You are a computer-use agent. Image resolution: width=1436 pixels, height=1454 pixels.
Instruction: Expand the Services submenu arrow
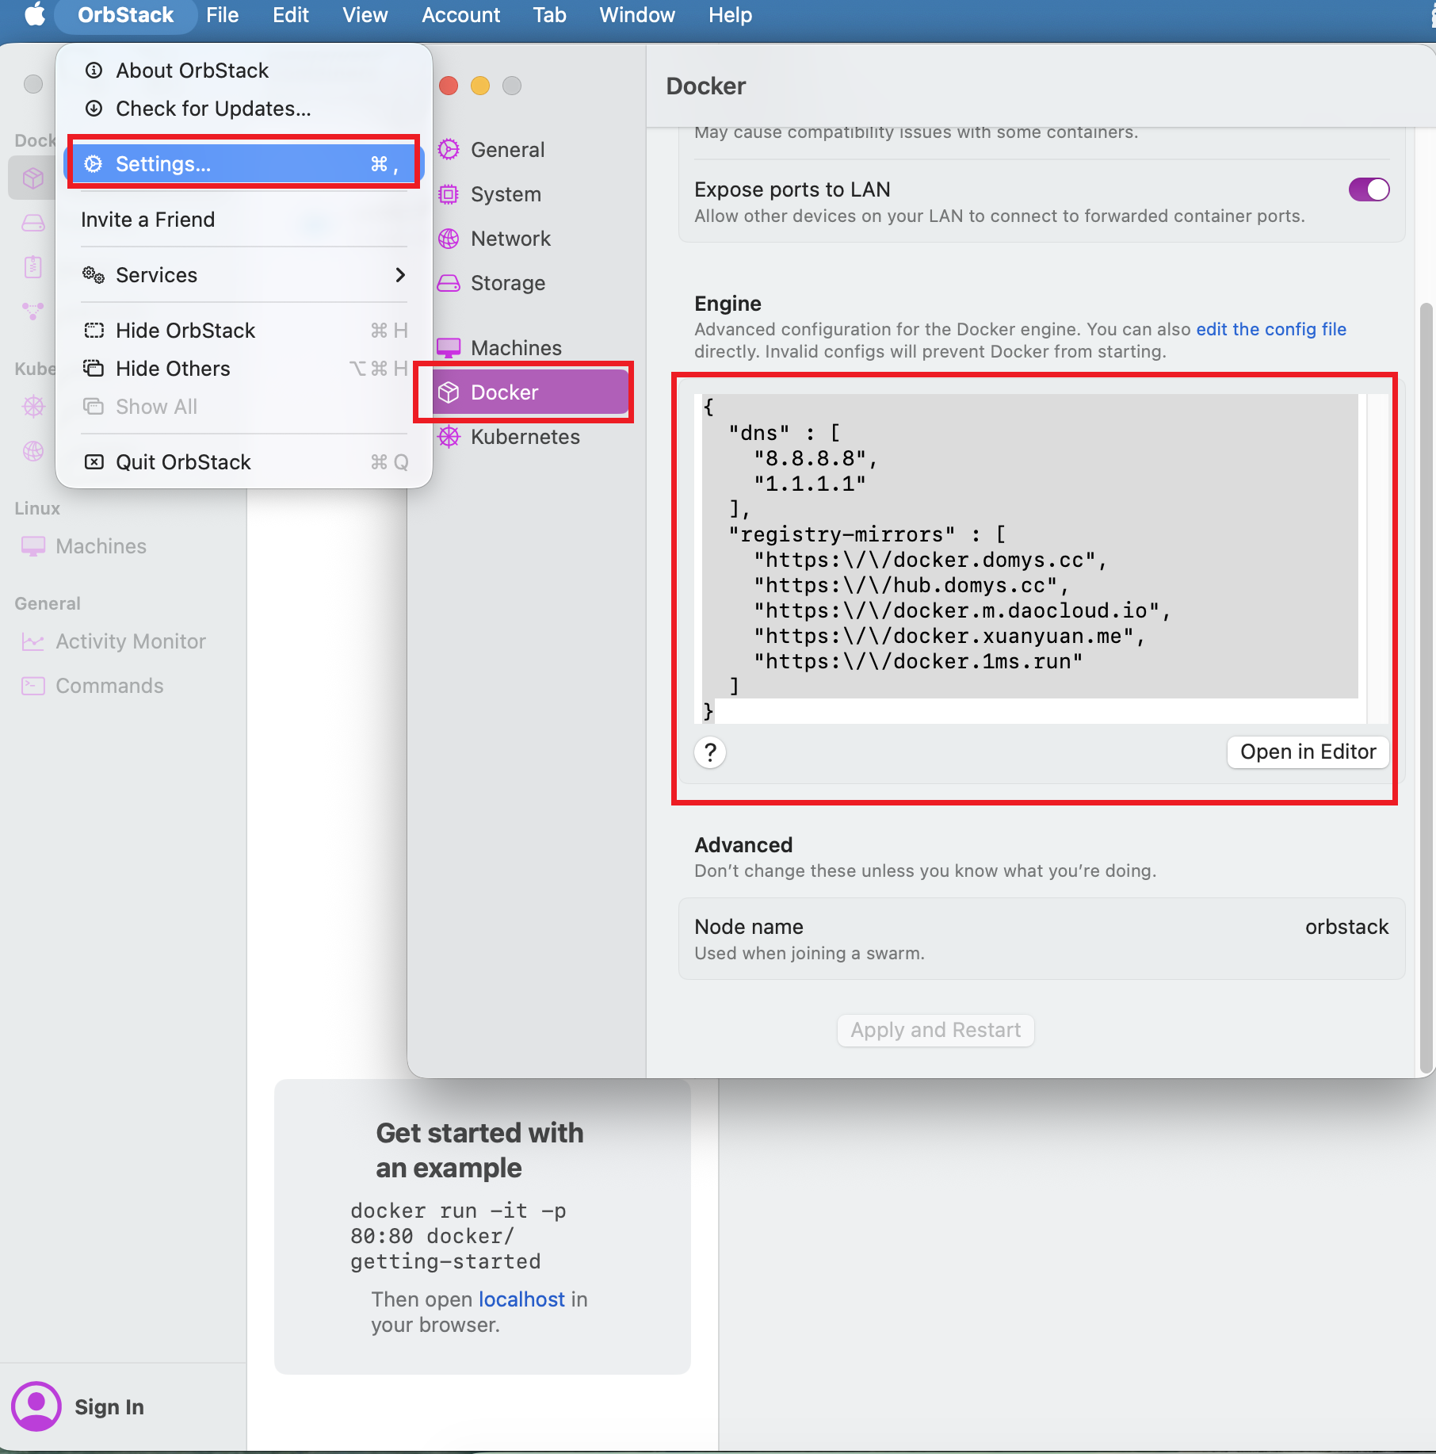tap(400, 275)
